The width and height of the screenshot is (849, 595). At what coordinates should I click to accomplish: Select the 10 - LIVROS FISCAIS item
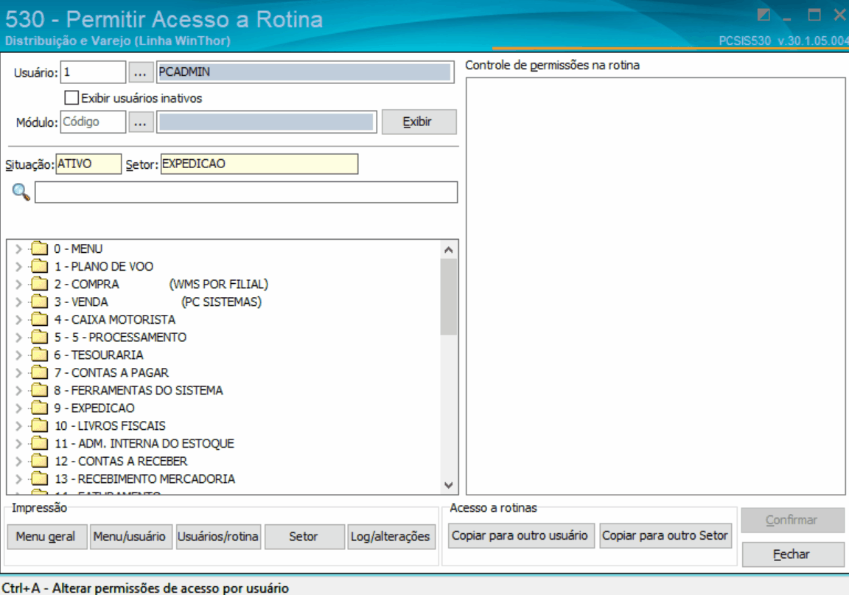tap(110, 425)
